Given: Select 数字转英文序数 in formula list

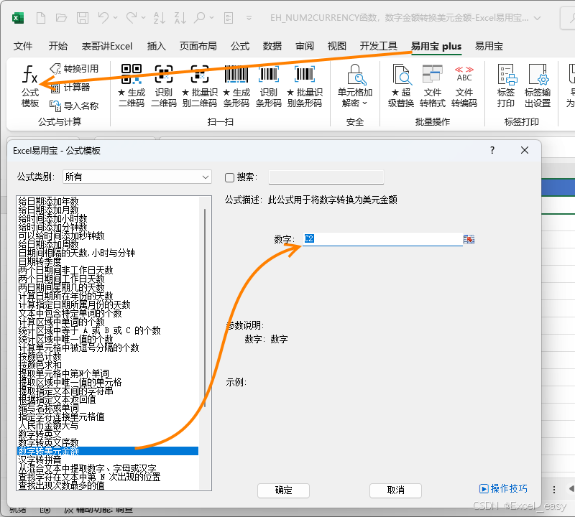Looking at the screenshot, I should [48, 442].
